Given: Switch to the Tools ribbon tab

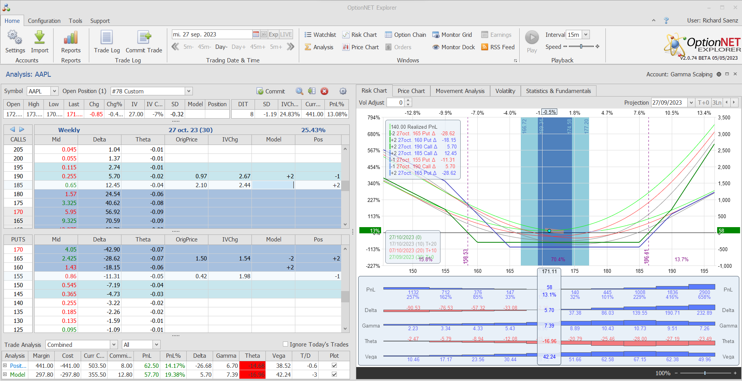Looking at the screenshot, I should [x=76, y=21].
